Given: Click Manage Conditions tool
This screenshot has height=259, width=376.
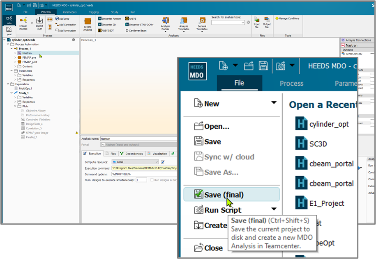Looking at the screenshot, I should click(287, 18).
